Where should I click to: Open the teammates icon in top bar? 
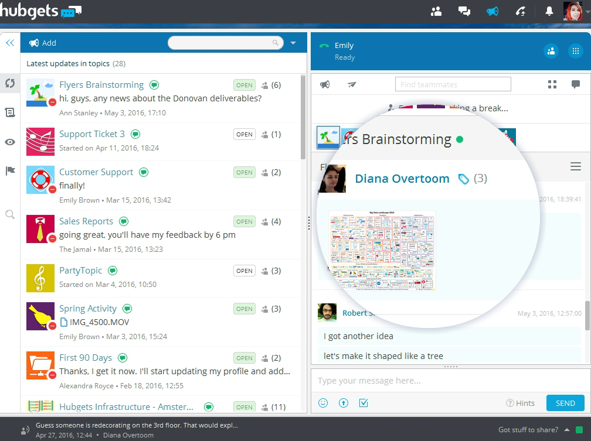click(436, 11)
